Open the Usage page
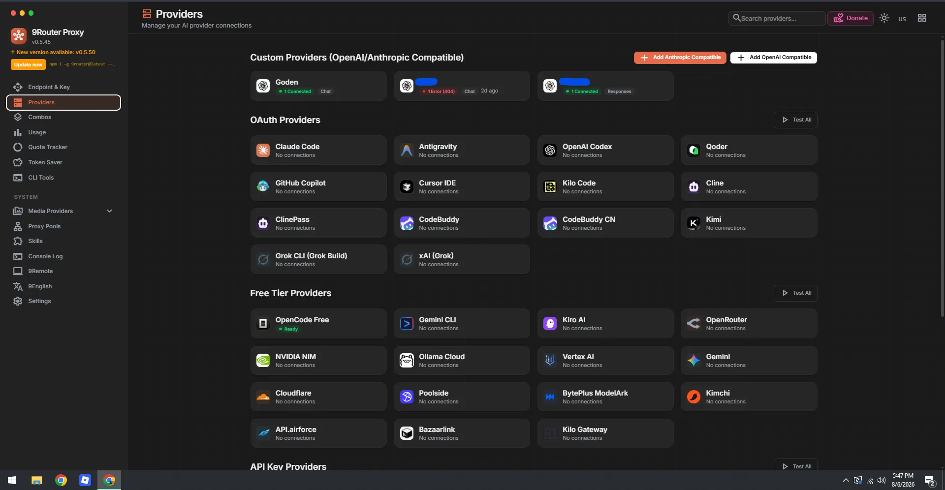Viewport: 945px width, 490px height. pos(63,132)
